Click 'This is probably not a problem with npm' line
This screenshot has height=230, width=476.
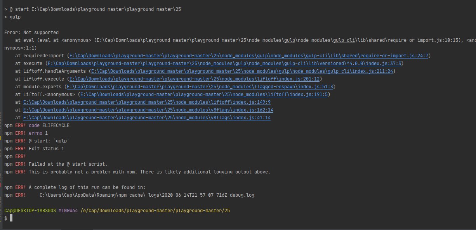137,172
